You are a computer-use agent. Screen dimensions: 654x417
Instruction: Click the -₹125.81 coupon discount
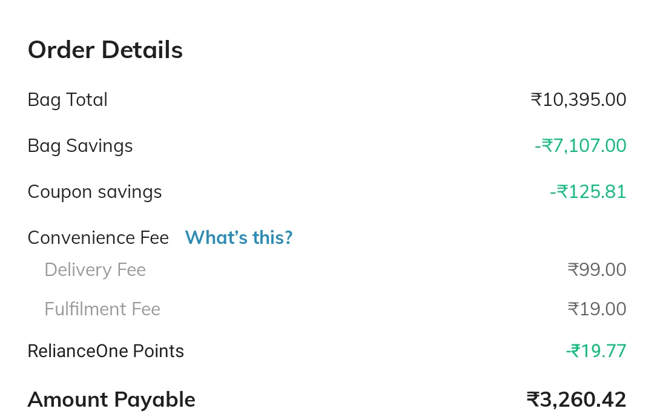point(588,191)
